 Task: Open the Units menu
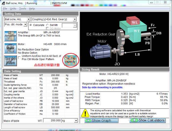[x=13, y=9]
